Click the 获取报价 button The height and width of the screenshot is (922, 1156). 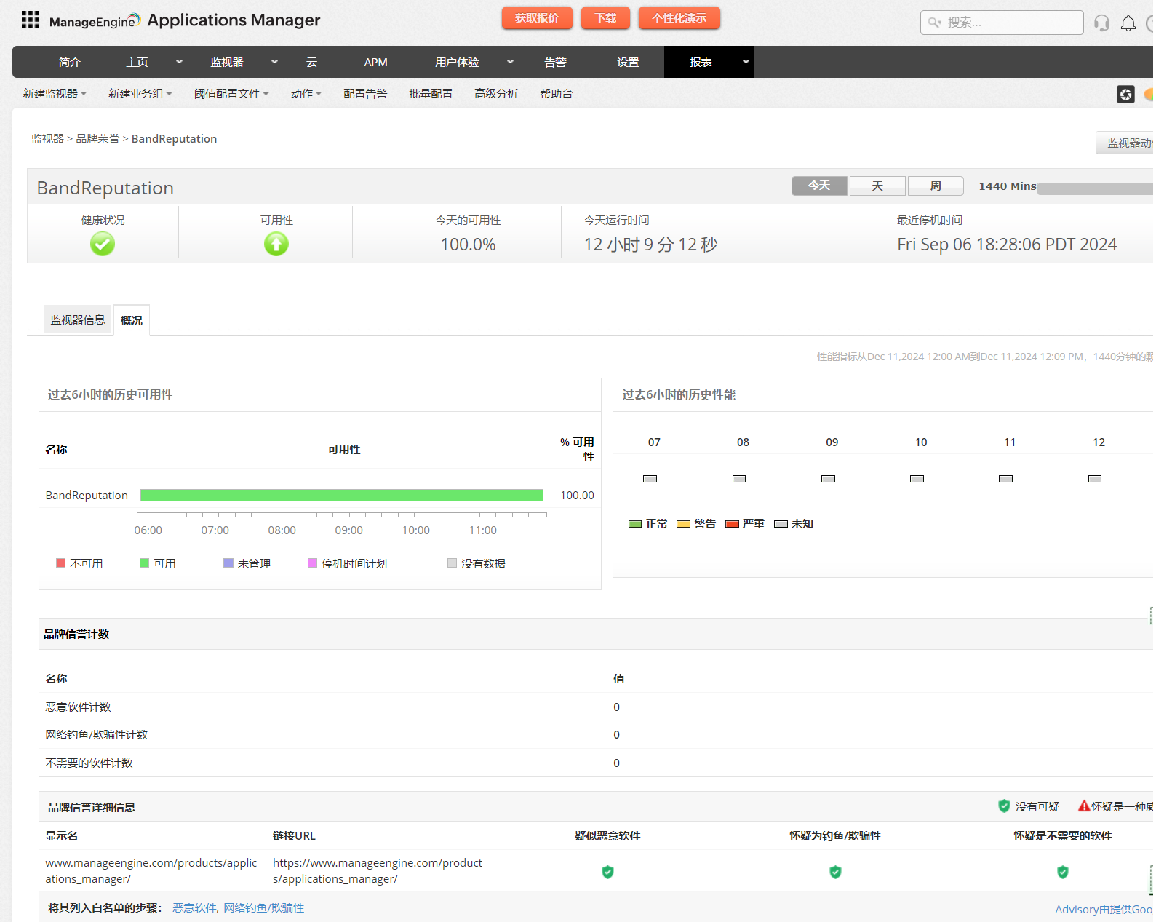coord(537,18)
